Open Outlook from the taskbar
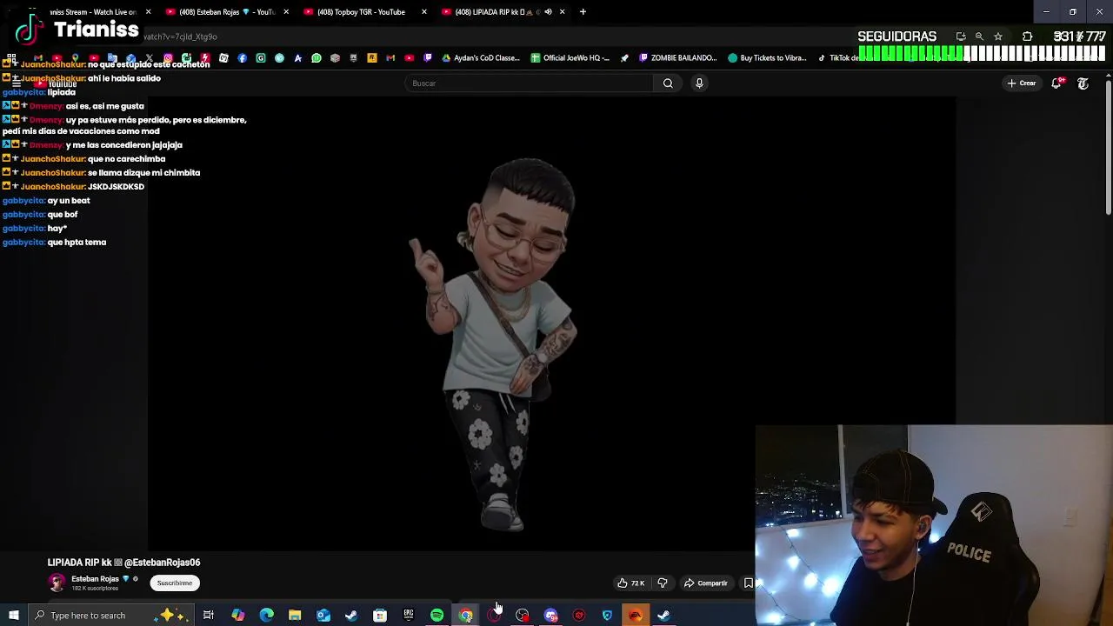 point(323,616)
